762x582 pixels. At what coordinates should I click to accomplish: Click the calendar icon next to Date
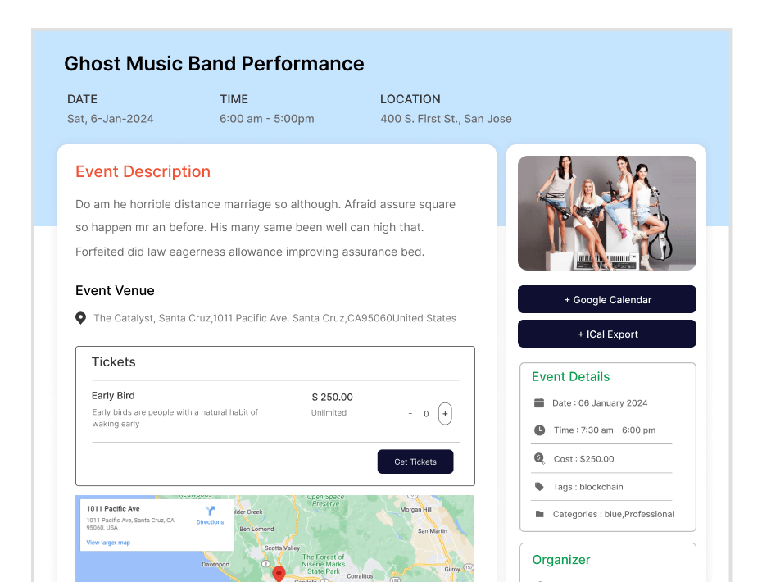pos(539,402)
